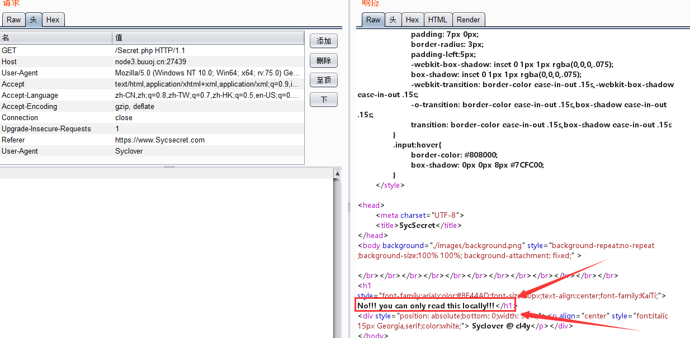Select the Host header name
This screenshot has height=338, width=690.
pyautogui.click(x=10, y=61)
